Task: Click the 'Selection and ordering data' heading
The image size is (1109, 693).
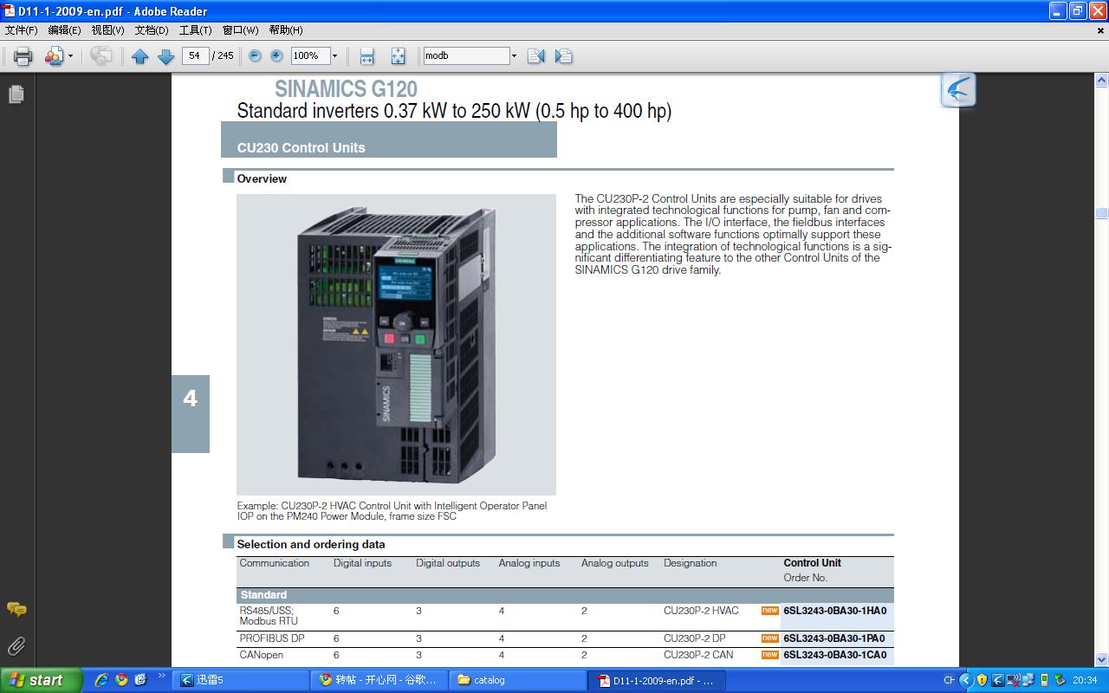Action: [311, 544]
